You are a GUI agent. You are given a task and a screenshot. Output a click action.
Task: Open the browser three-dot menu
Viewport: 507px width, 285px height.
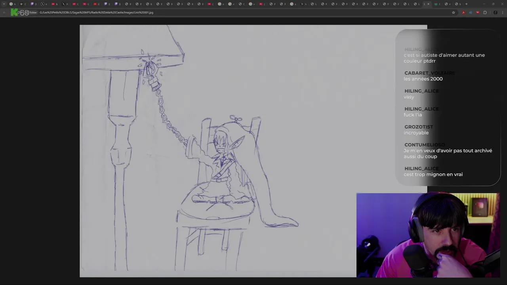coord(503,12)
